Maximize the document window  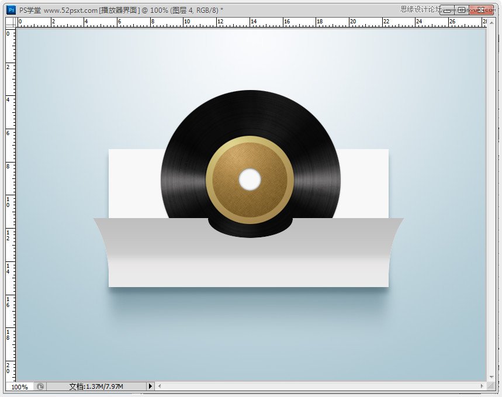point(462,11)
